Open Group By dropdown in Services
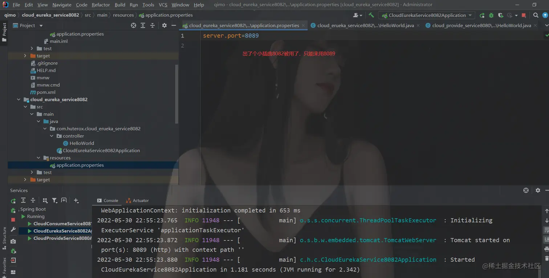Viewport: 549px width, 278px height. point(45,200)
